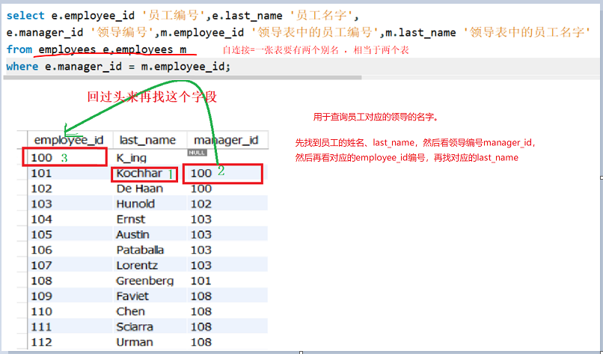Click manager_id 103 in Lorentz row
The height and width of the screenshot is (354, 603).
pyautogui.click(x=227, y=266)
